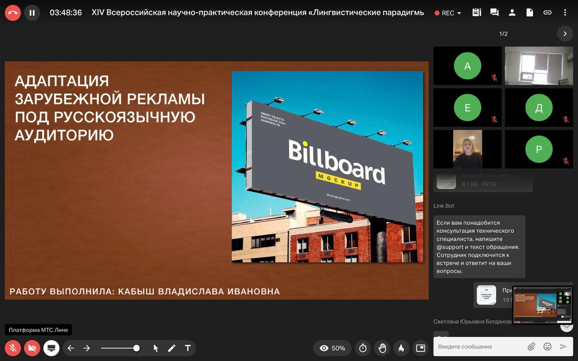578x361 pixels.
Task: Open the polls/agenda icon in the top bar
Action: click(476, 13)
